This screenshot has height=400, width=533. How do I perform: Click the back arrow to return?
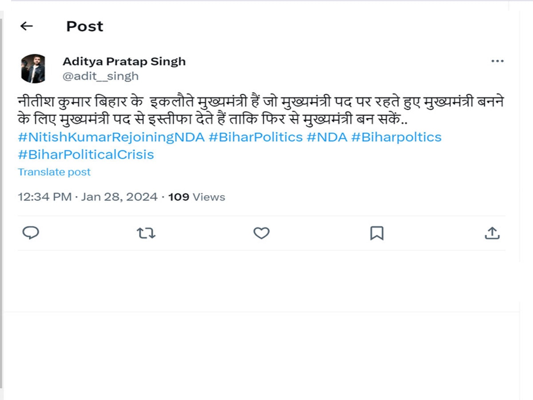[x=27, y=26]
